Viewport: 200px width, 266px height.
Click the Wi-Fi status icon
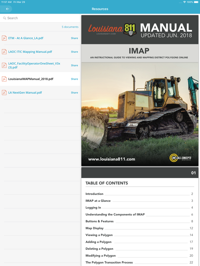click(184, 2)
